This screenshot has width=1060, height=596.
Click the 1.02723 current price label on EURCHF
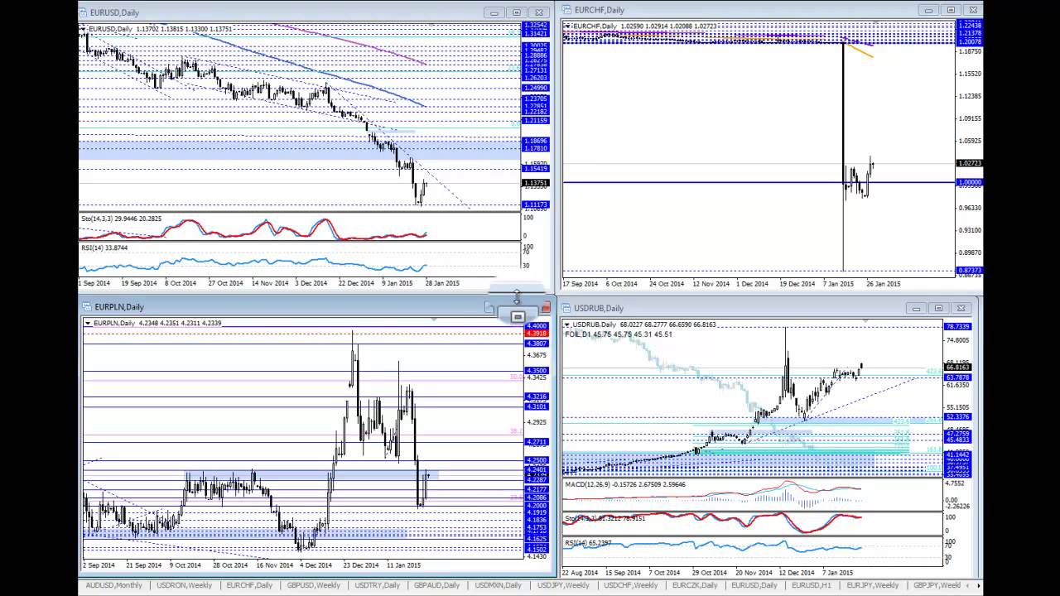969,164
